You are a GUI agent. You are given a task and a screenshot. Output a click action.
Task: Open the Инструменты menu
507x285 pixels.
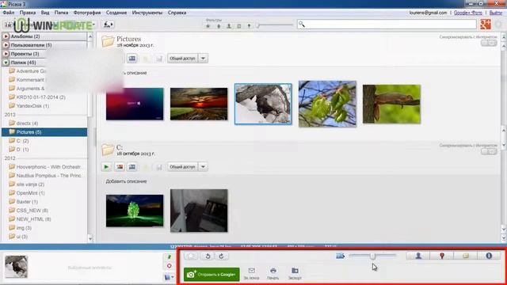(147, 13)
